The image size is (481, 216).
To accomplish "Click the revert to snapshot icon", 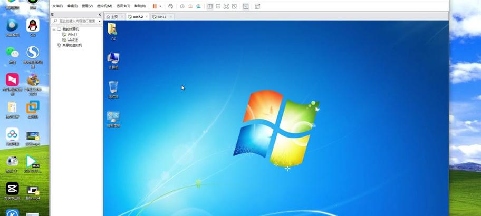I will (x=190, y=6).
